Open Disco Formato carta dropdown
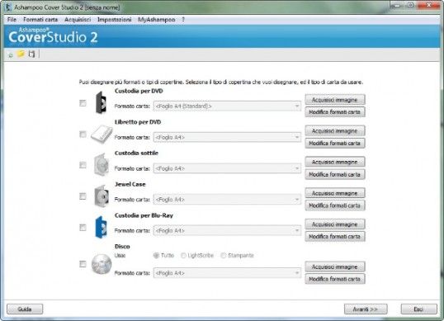 tap(227, 273)
